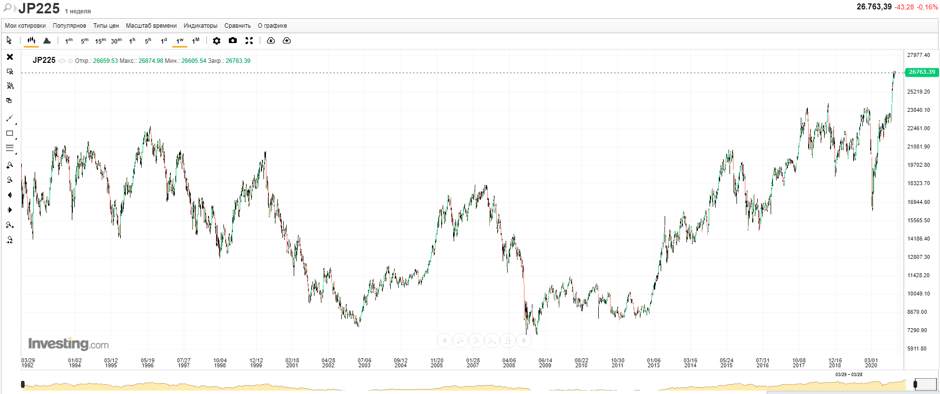Switch timeframe to 1 day (1d)
This screenshot has height=394, width=940.
164,41
